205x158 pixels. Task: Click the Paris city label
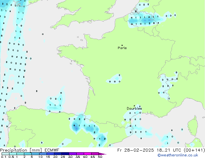[x=122, y=48]
